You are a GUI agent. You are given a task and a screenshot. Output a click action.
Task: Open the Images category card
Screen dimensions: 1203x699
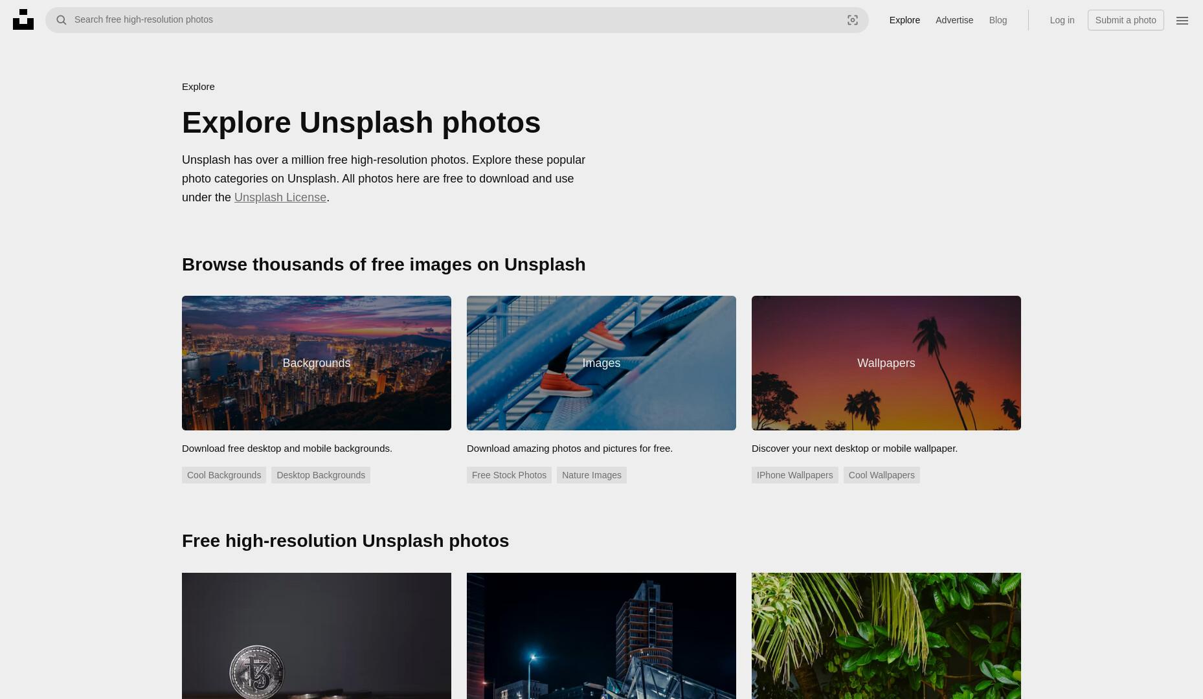(x=601, y=363)
